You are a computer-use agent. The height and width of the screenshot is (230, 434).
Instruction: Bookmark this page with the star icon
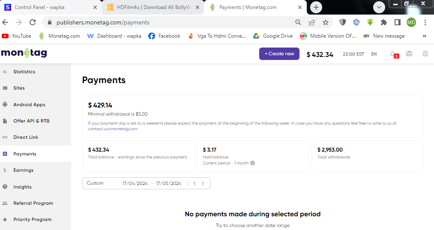click(326, 22)
